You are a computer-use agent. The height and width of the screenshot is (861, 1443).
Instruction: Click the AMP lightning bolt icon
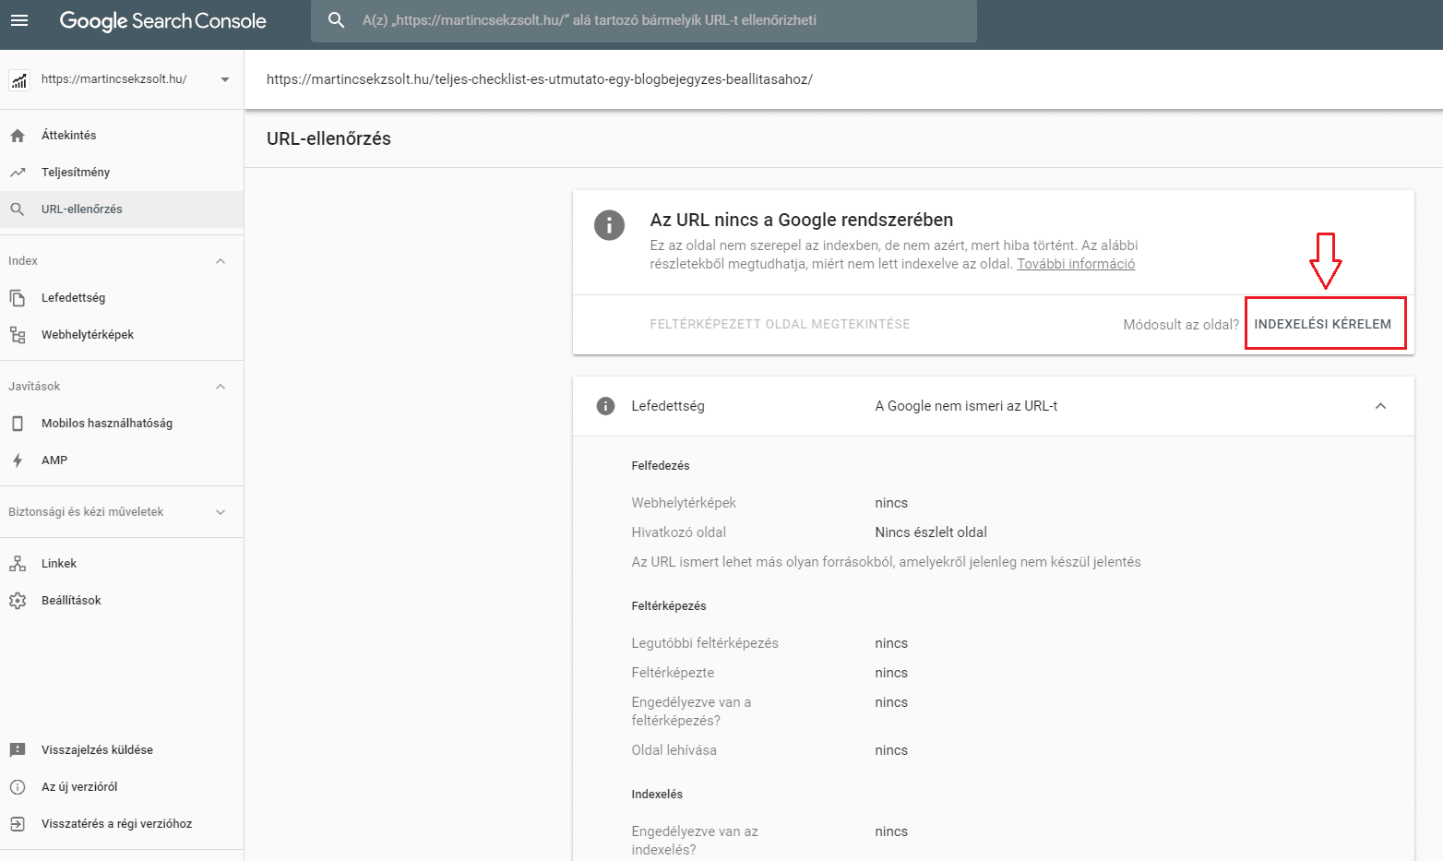(18, 460)
